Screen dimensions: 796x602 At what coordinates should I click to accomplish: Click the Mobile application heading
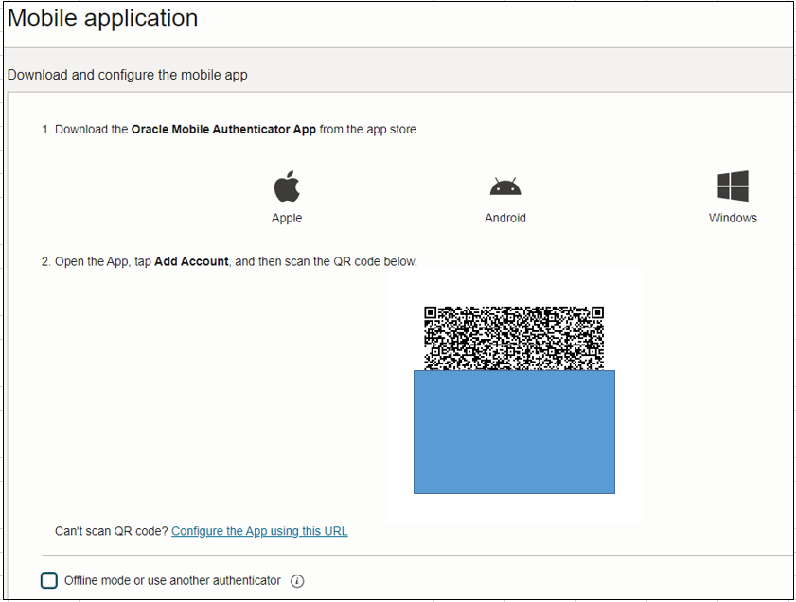click(x=102, y=18)
